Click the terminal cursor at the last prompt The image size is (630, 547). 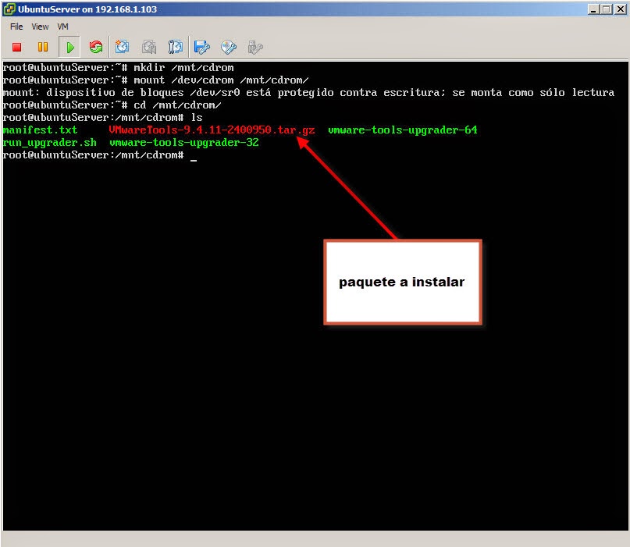[194, 160]
